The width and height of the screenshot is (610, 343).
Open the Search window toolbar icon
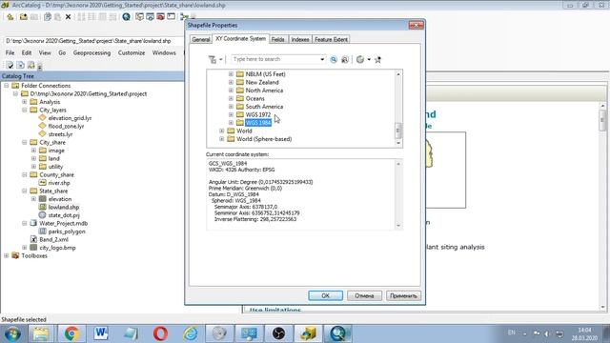pyautogui.click(x=151, y=17)
